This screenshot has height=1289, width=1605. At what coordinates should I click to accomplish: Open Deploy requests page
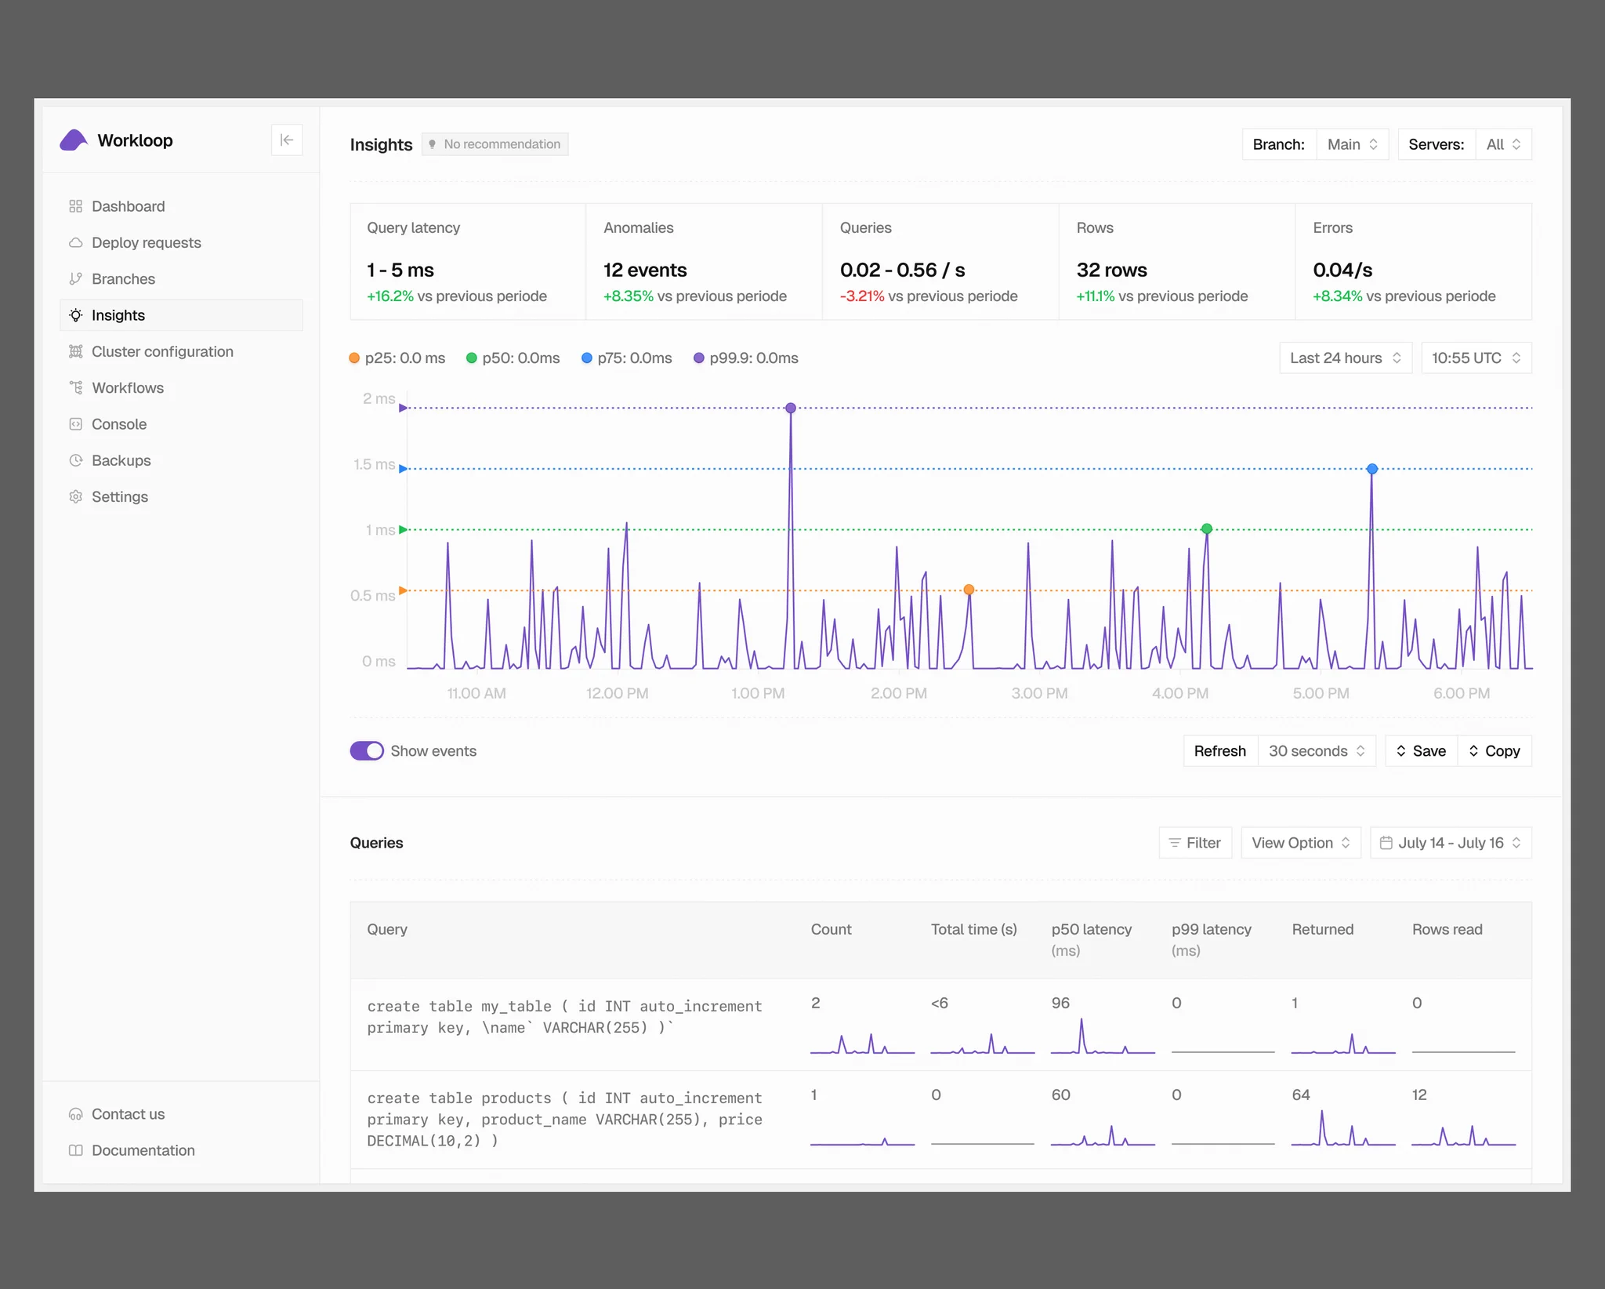click(x=181, y=243)
